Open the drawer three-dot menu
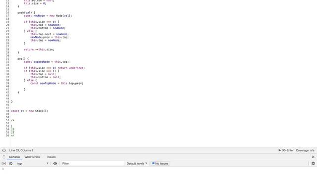Viewport: 317px width, 178px height. coord(4,157)
